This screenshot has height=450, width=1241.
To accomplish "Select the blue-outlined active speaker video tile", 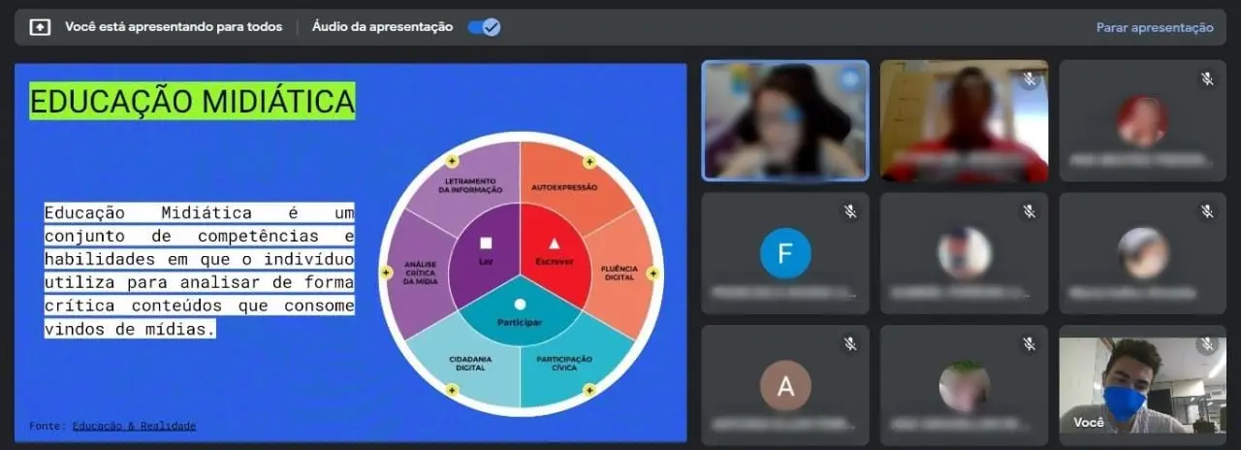I will (785, 121).
